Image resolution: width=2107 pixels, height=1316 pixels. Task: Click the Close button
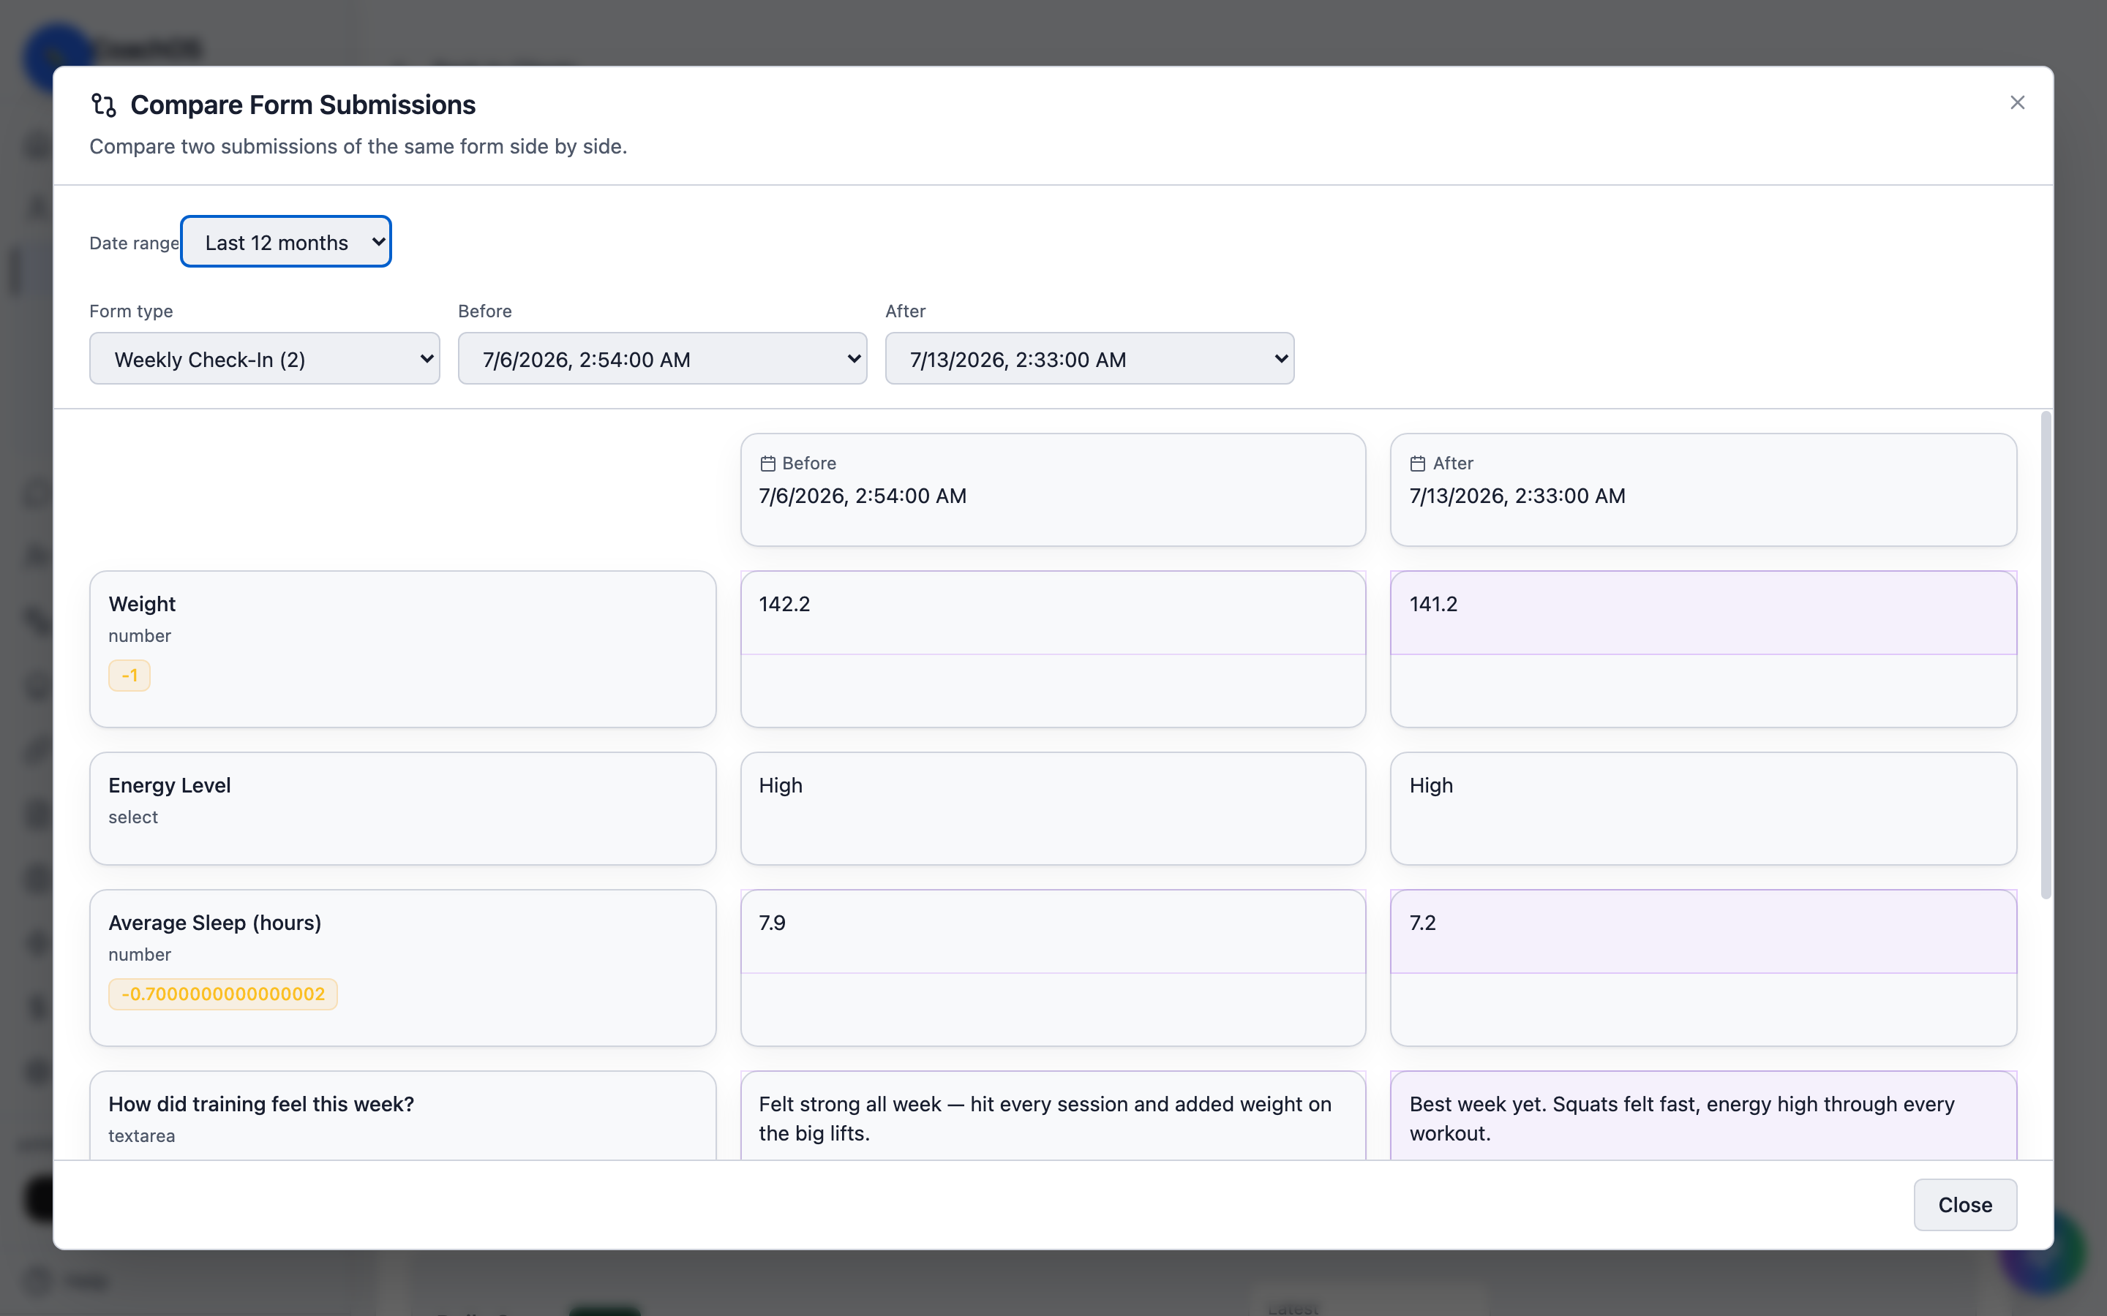tap(1964, 1205)
